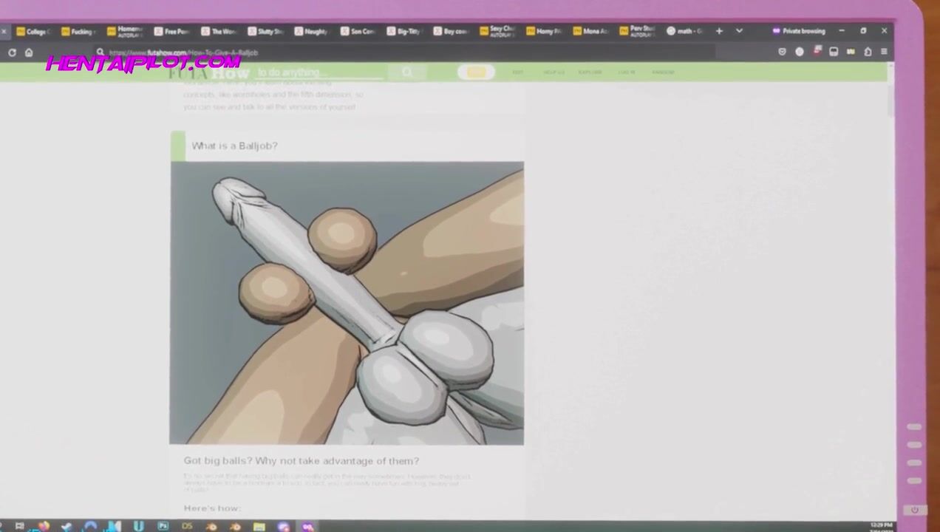Open the extensions icon in toolbar
Screen dimensions: 940x532
(x=868, y=52)
